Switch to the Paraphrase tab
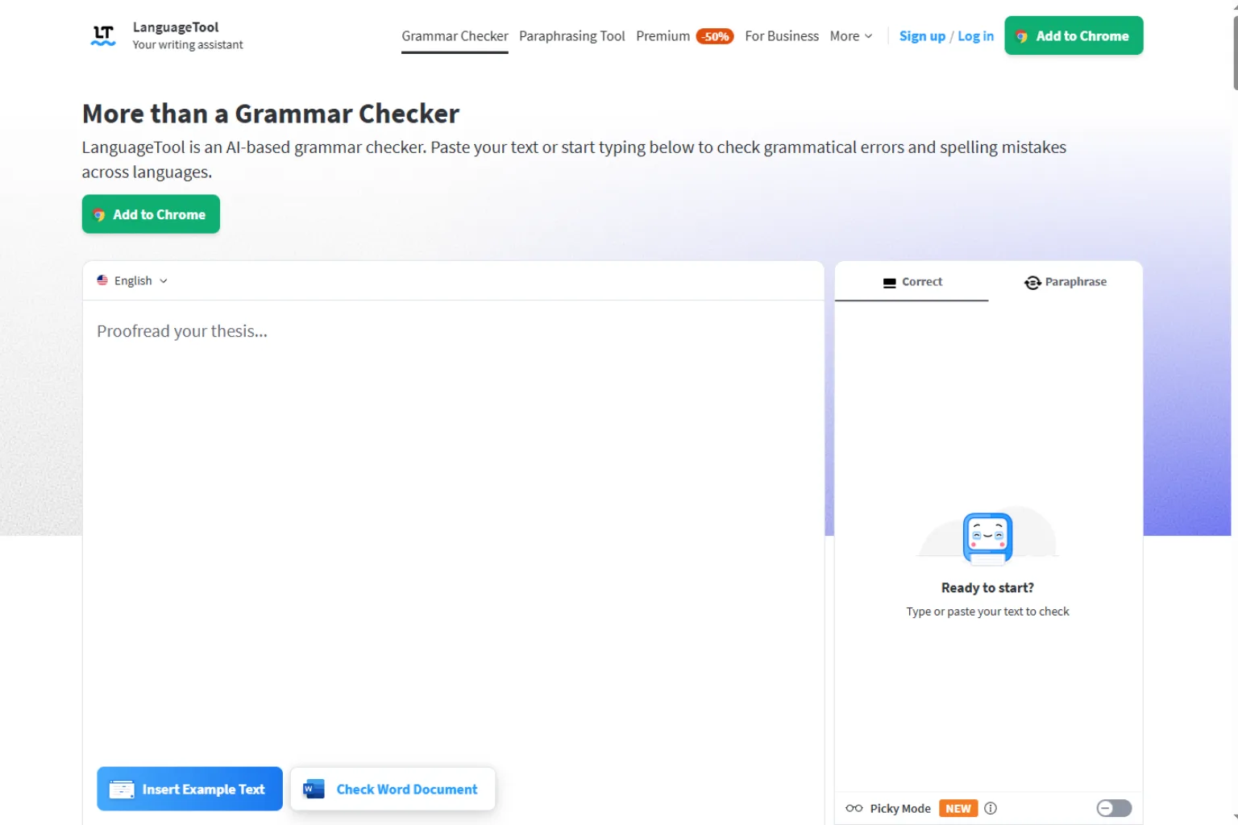This screenshot has height=825, width=1238. (1066, 282)
